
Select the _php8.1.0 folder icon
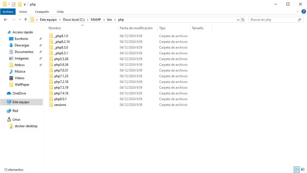pos(51,36)
